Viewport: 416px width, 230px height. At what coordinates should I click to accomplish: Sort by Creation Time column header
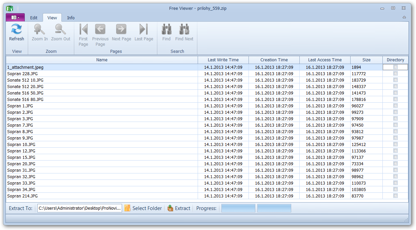click(274, 60)
